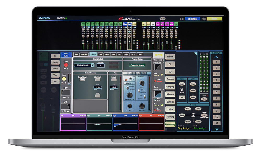Click the Softkeys up arrow
The height and width of the screenshot is (160, 261).
click(x=216, y=57)
